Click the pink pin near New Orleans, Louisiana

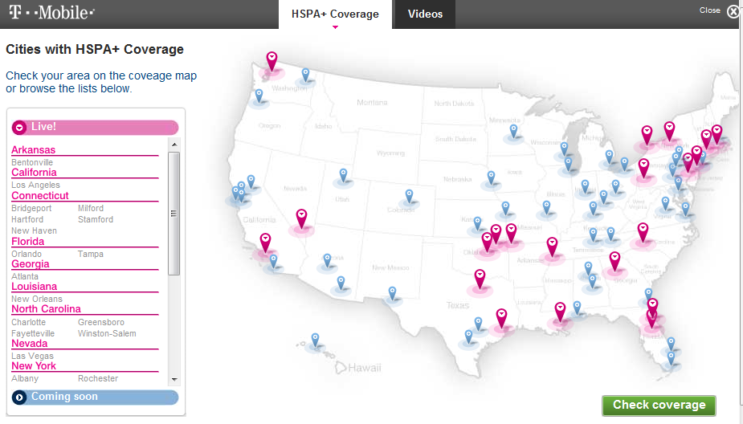coord(560,312)
